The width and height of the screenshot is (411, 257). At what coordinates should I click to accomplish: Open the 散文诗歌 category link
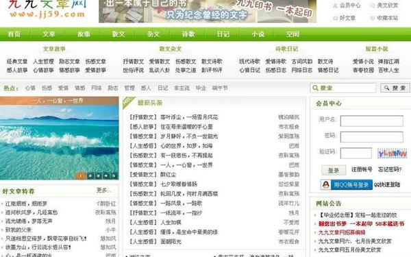click(x=212, y=62)
